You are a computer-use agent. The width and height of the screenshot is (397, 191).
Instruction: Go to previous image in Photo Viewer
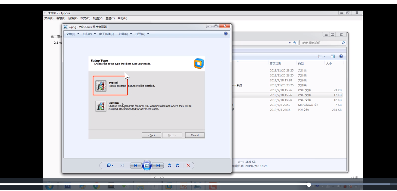[135, 165]
